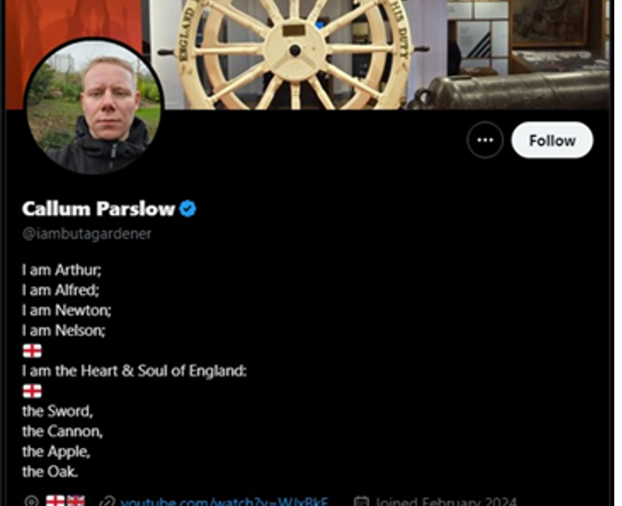Open the circular profile photo
The height and width of the screenshot is (506, 622).
click(x=94, y=106)
